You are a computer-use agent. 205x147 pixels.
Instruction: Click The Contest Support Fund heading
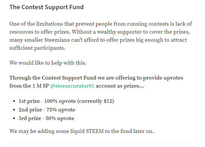click(47, 7)
